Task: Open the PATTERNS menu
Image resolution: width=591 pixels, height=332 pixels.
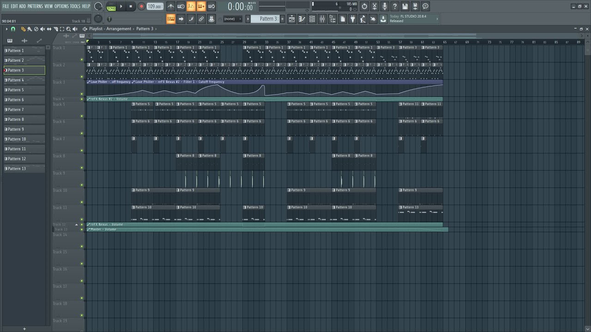Action: tap(35, 6)
